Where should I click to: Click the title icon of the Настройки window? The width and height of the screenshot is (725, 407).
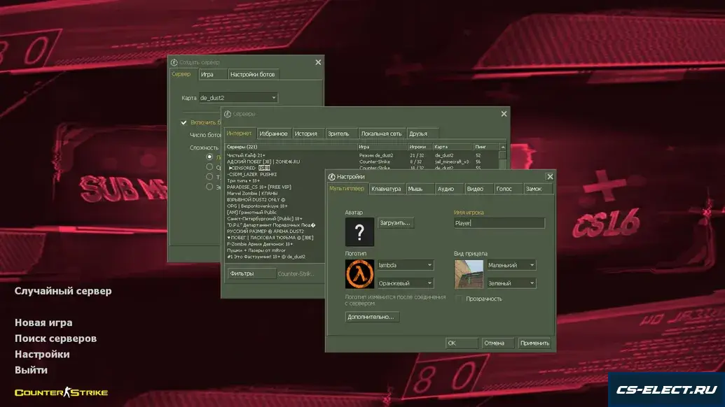pyautogui.click(x=331, y=177)
